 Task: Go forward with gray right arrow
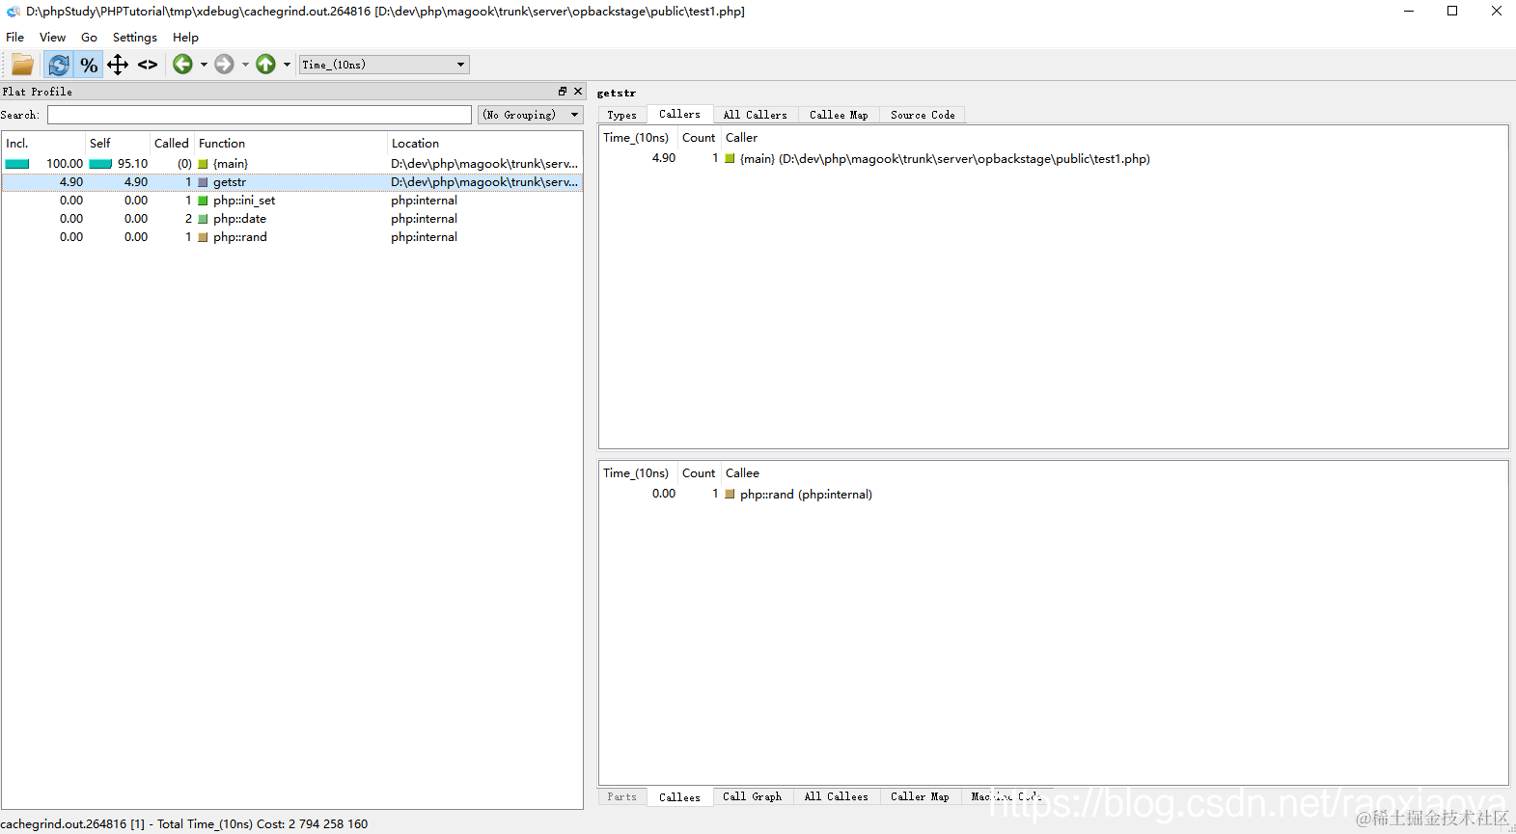(224, 65)
